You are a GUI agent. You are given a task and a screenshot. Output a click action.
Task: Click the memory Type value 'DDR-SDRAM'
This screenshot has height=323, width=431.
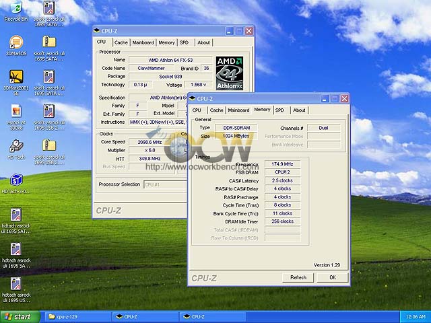tap(236, 128)
